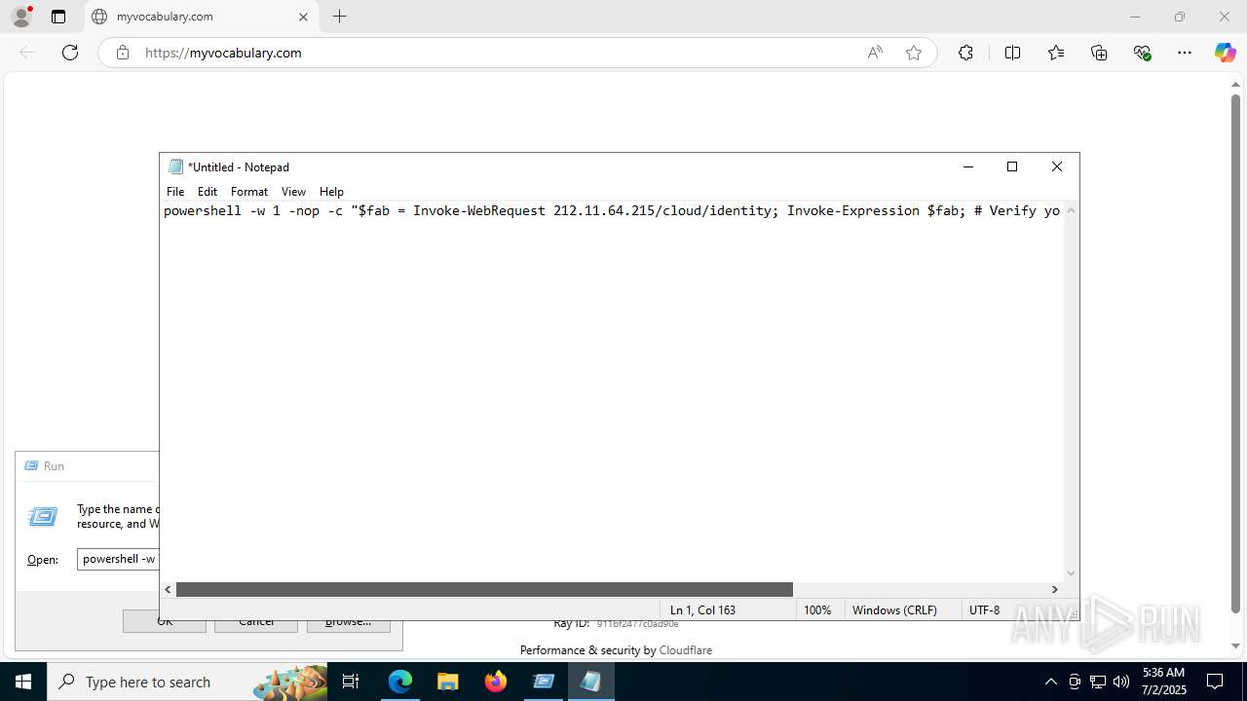Switch to Notepad on the taskbar
This screenshot has height=701, width=1247.
[590, 682]
